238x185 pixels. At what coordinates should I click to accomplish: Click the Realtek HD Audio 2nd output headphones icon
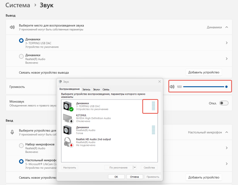click(69, 142)
